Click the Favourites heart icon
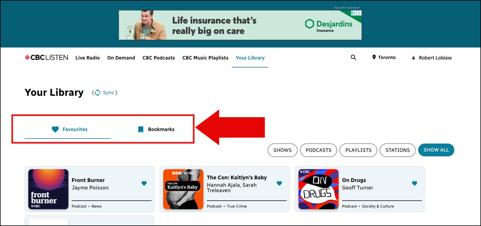The height and width of the screenshot is (226, 481). point(55,129)
